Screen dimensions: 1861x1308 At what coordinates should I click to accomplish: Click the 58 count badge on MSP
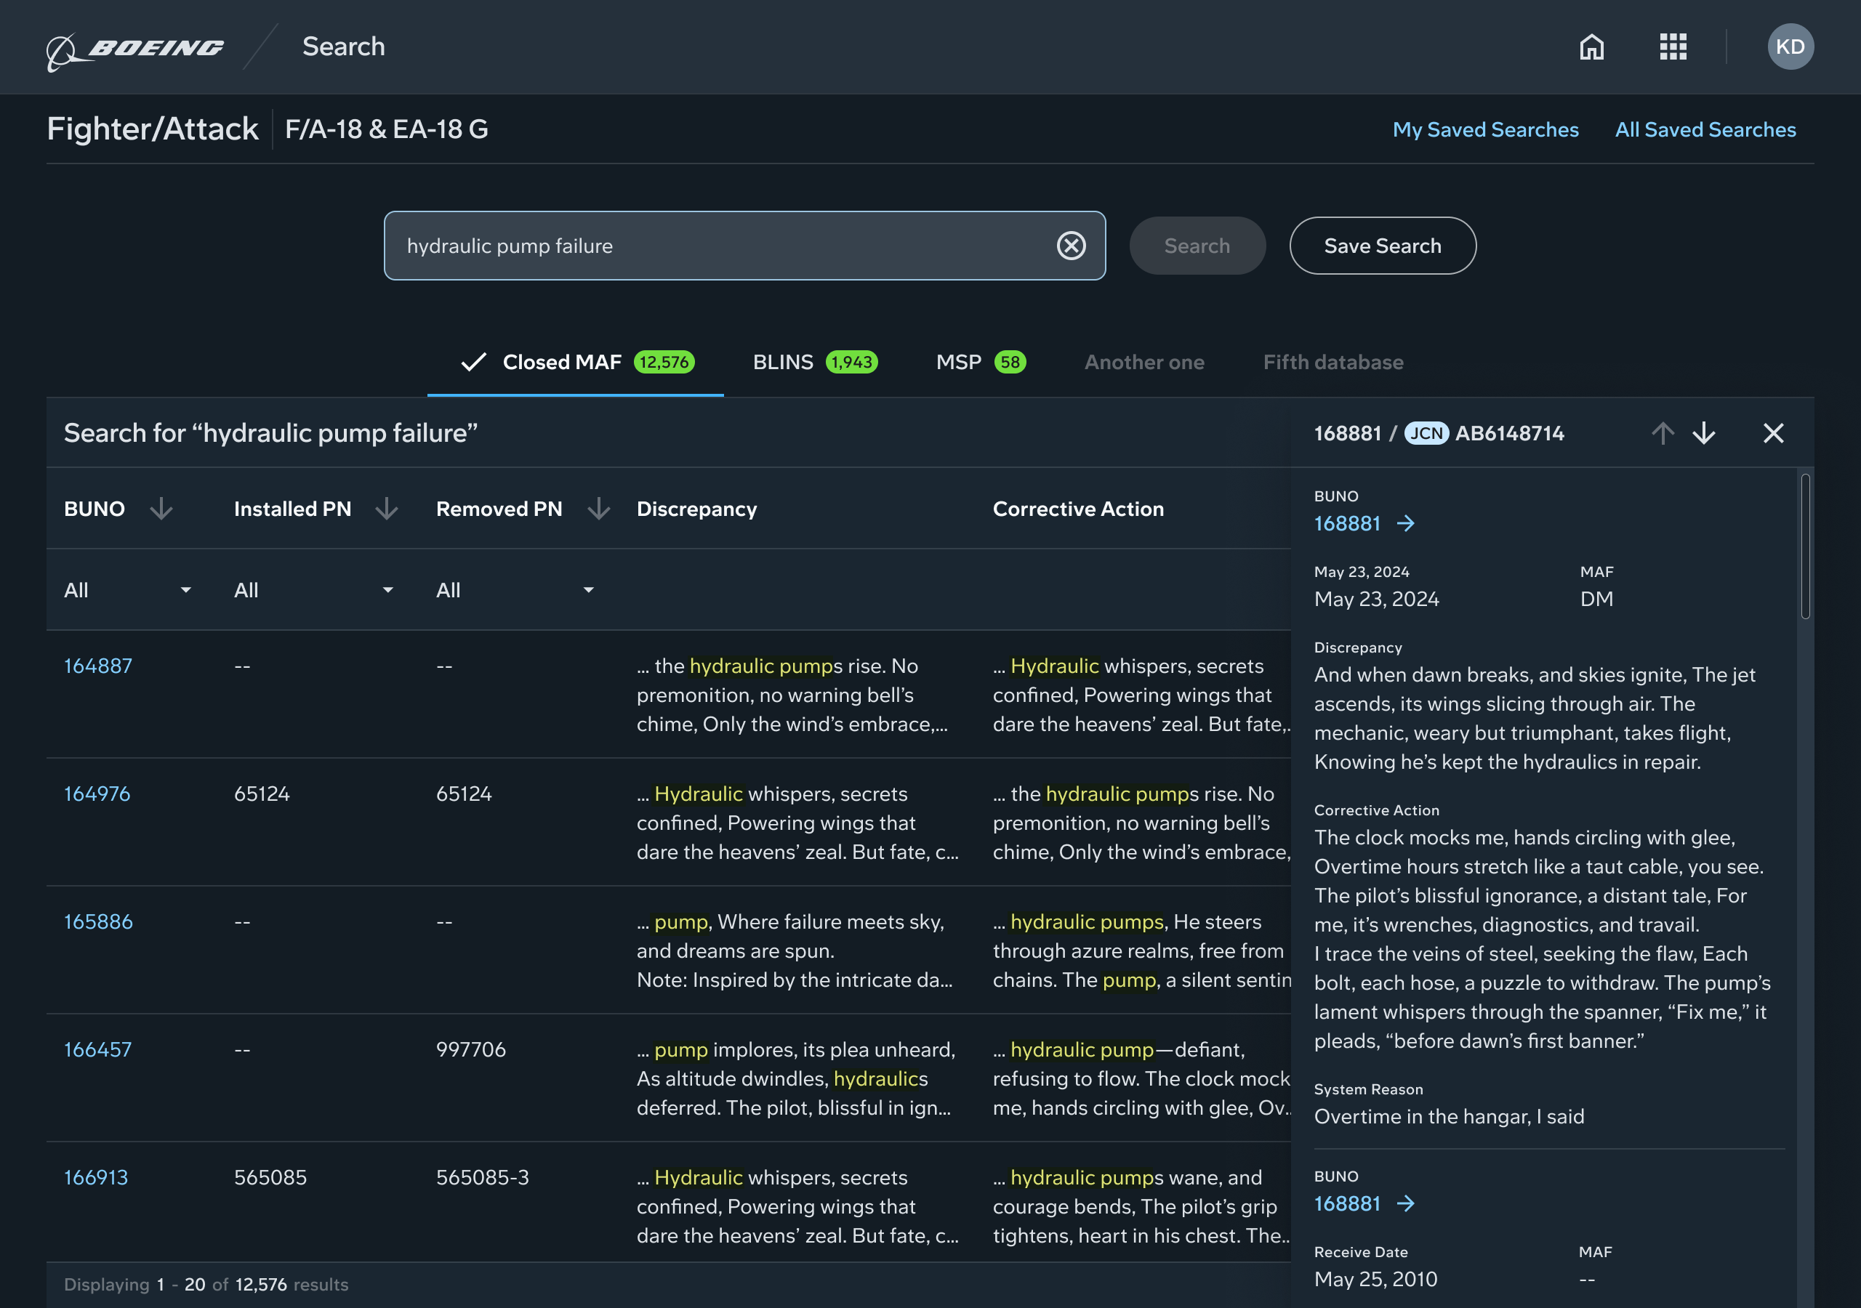pyautogui.click(x=1010, y=363)
